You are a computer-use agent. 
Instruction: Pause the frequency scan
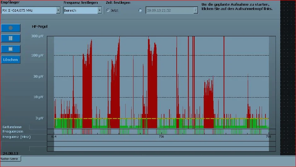(x=11, y=38)
